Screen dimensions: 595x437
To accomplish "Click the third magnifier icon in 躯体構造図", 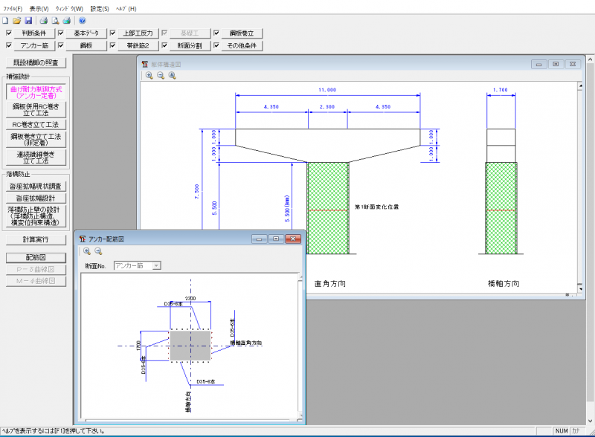I will point(172,76).
